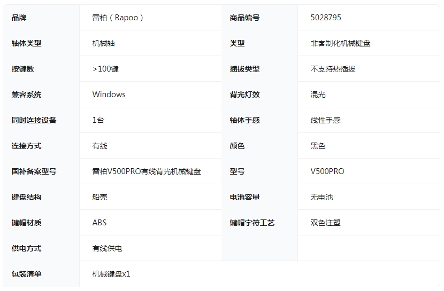The image size is (444, 291).
Task: Click the brand value 雷柏（Rapoo）
Action: tap(118, 18)
